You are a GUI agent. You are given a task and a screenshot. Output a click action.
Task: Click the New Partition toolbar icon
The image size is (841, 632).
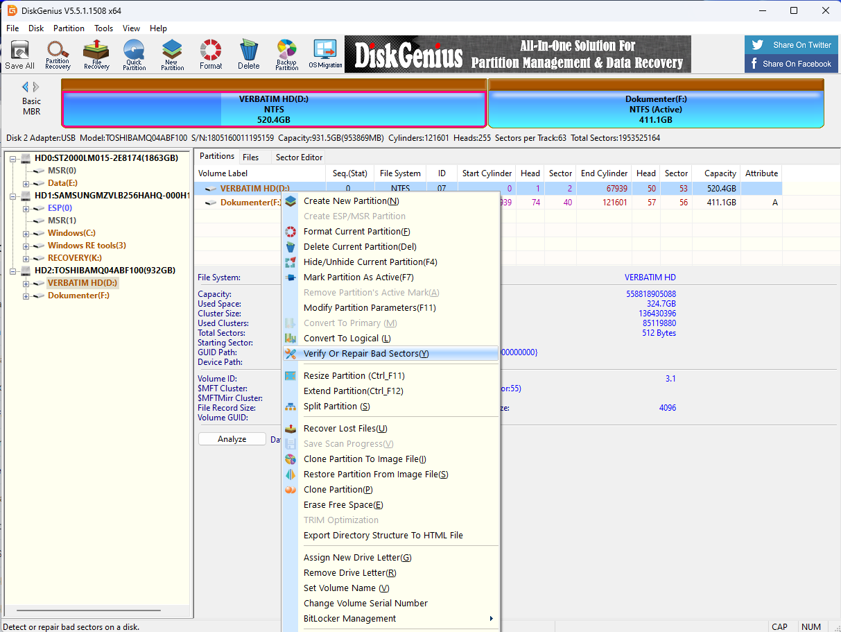click(x=173, y=54)
